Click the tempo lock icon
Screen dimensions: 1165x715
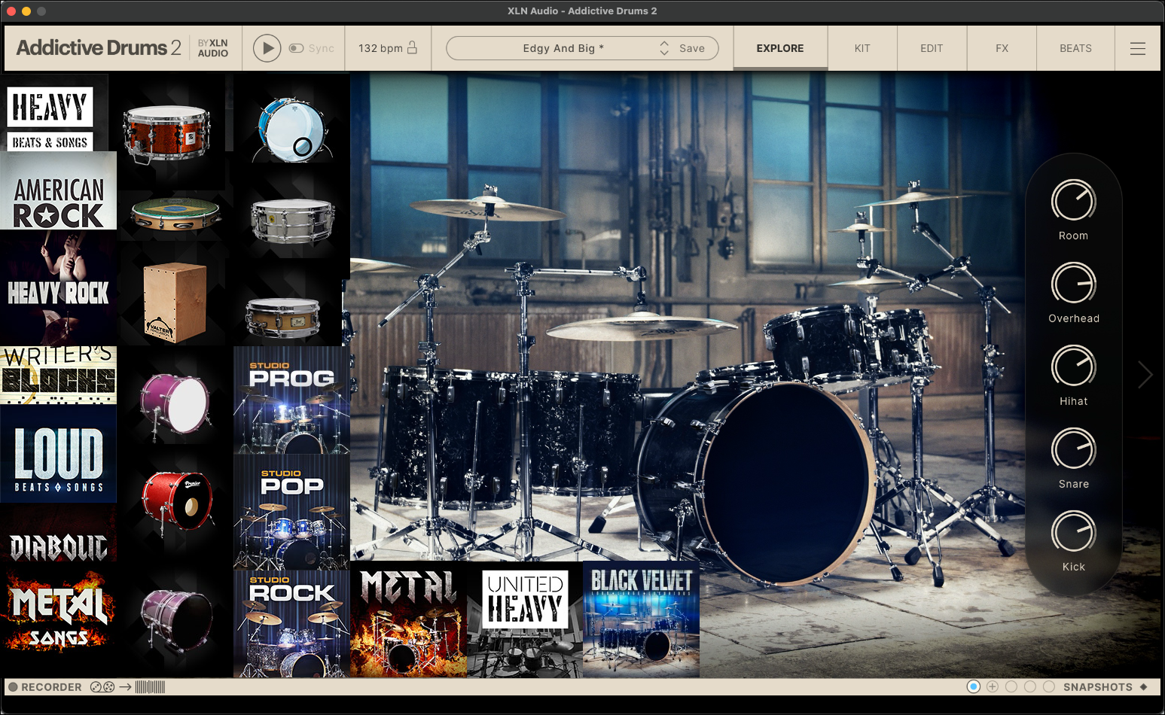(x=412, y=47)
